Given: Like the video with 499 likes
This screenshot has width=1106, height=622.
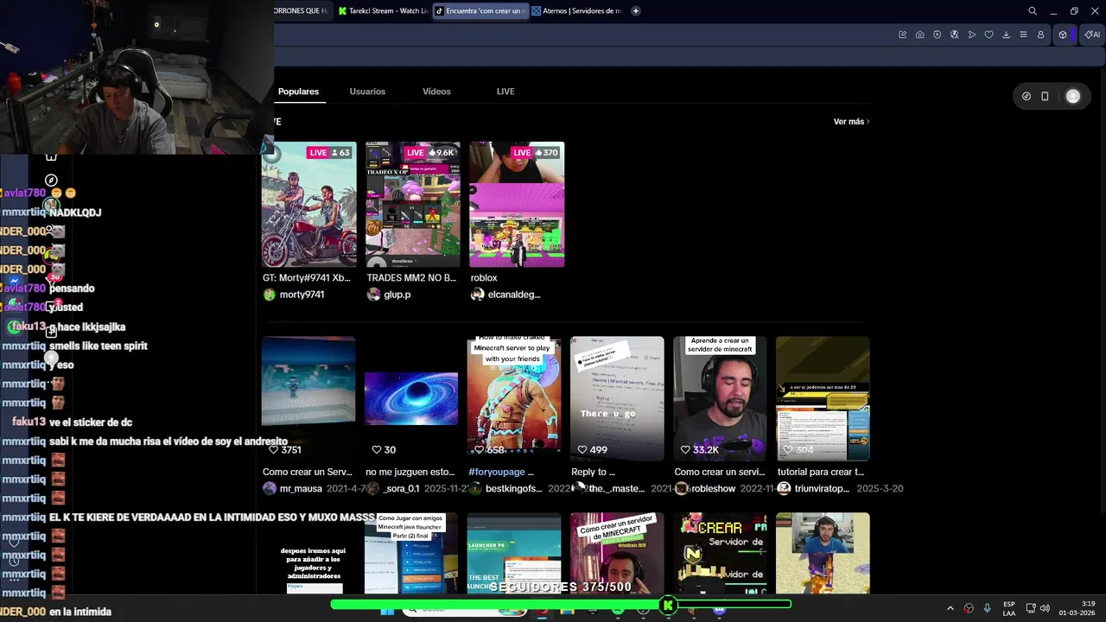Looking at the screenshot, I should (582, 450).
